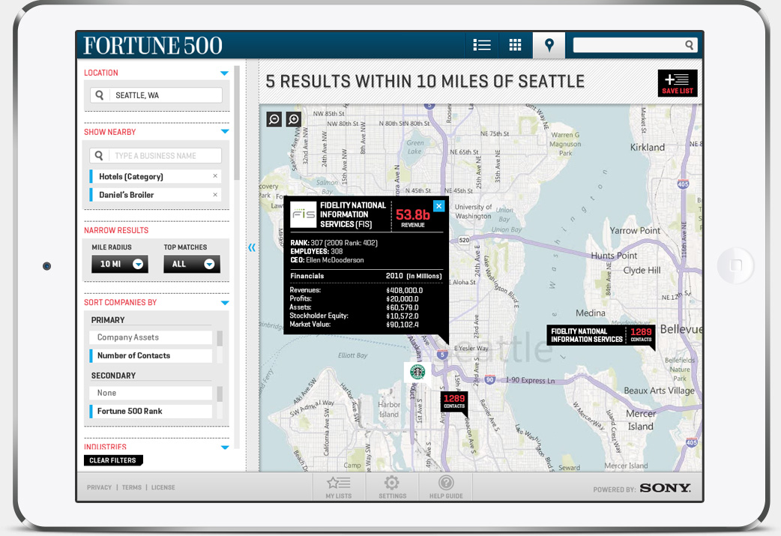This screenshot has height=536, width=781.
Task: Click the Save List icon
Action: coord(678,82)
